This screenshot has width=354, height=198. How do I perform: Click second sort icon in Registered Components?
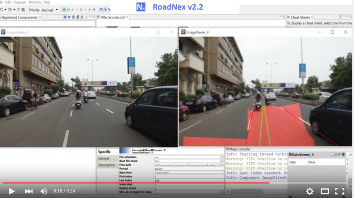tap(69, 17)
